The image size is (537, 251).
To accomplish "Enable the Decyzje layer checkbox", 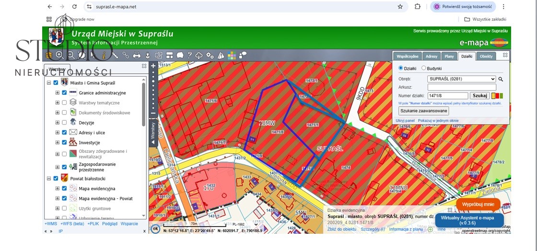I will pos(64,123).
